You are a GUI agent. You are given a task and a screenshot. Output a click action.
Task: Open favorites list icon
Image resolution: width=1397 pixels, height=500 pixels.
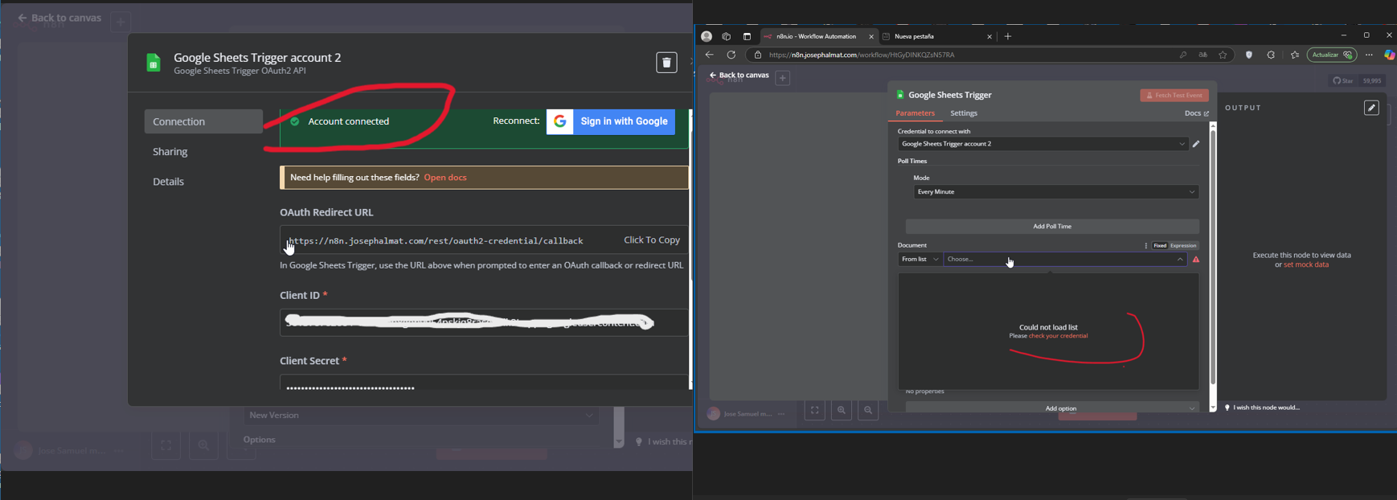[1295, 55]
